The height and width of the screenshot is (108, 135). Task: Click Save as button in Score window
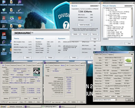tap(95, 34)
